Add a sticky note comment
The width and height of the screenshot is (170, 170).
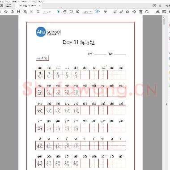(115, 12)
